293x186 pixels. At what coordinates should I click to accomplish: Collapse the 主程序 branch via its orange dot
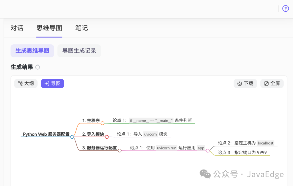103,123
